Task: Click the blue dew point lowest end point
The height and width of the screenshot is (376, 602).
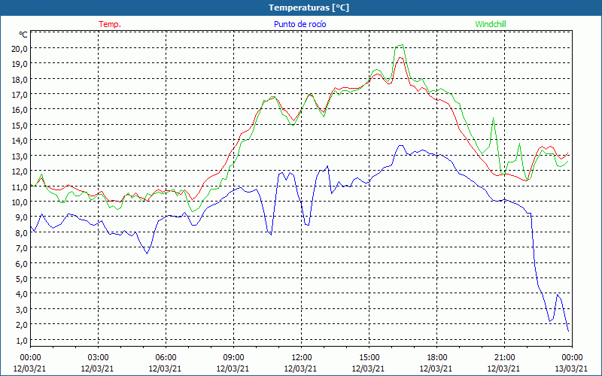Action: 568,331
